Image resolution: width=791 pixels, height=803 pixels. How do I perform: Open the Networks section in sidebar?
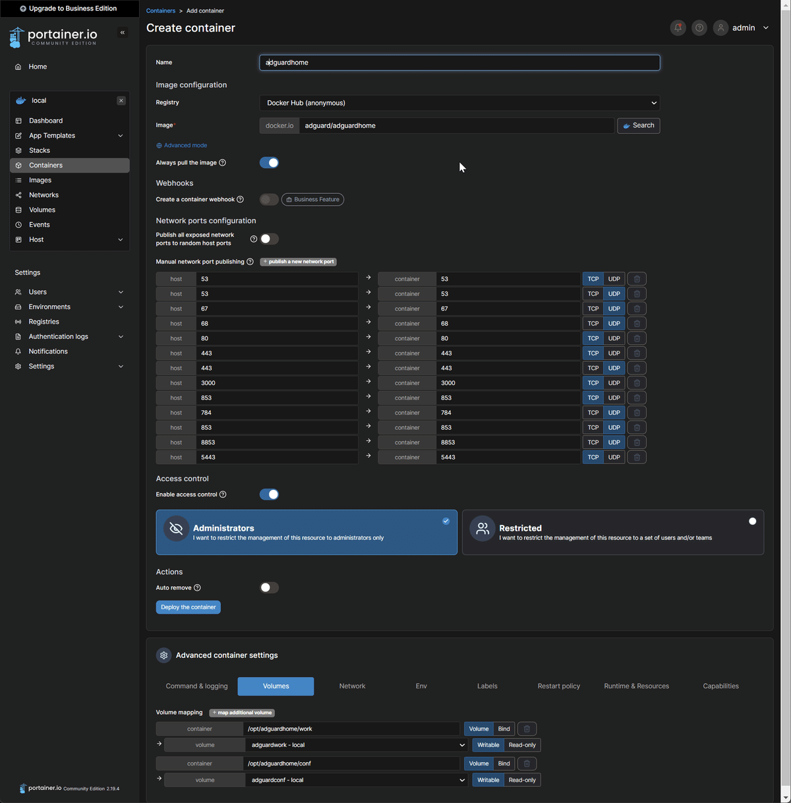44,194
